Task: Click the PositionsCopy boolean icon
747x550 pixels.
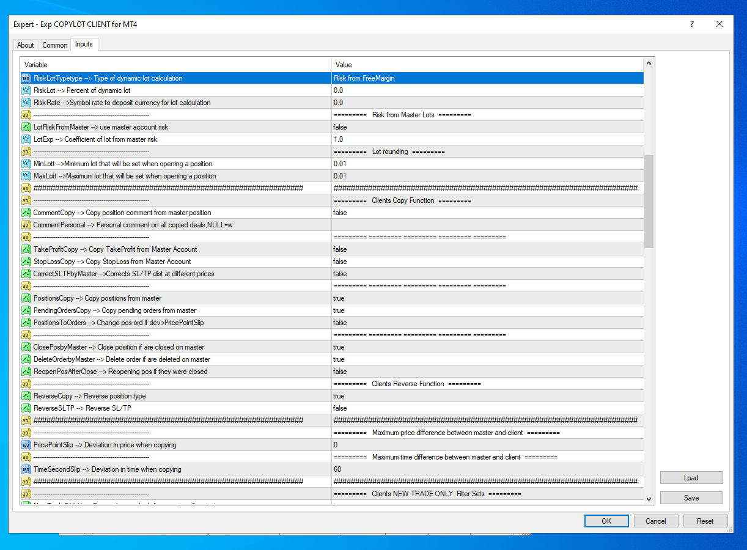Action: click(26, 298)
